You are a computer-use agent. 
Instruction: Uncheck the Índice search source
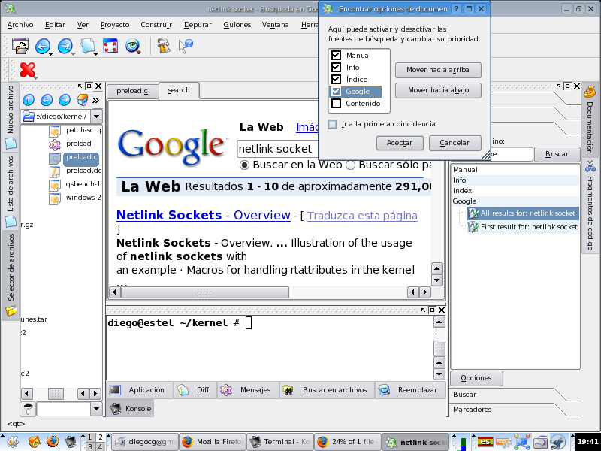tap(336, 79)
